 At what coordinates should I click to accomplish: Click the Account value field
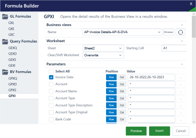pyautogui.click(x=151, y=84)
